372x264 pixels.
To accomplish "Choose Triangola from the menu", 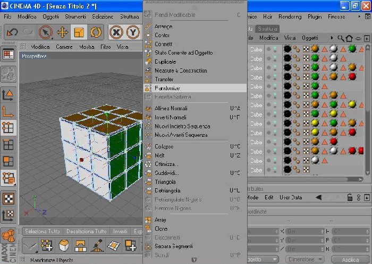I will coord(195,182).
